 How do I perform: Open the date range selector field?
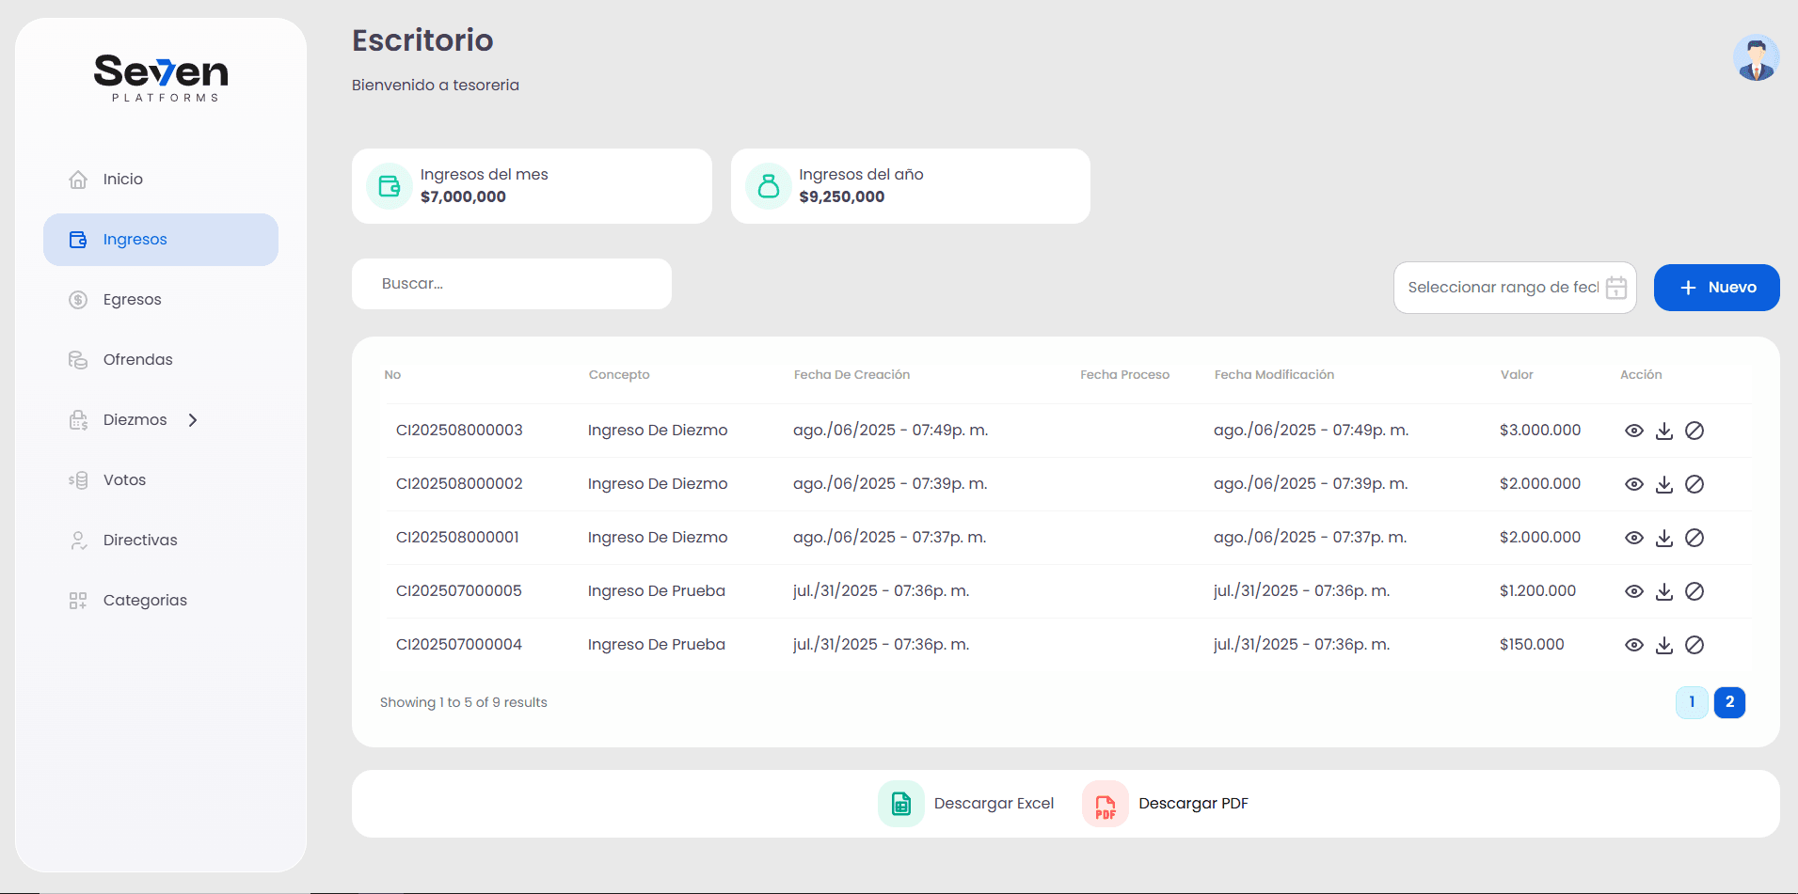pyautogui.click(x=1515, y=288)
